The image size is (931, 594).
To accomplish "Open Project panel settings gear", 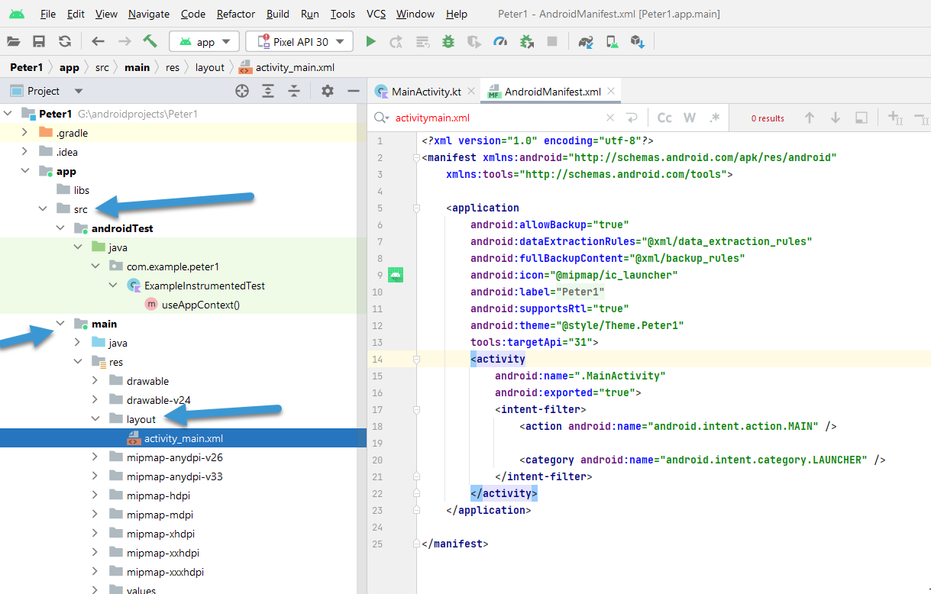I will (328, 91).
